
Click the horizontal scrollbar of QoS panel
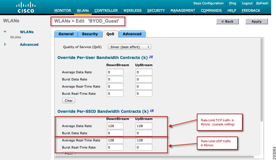pos(154,157)
